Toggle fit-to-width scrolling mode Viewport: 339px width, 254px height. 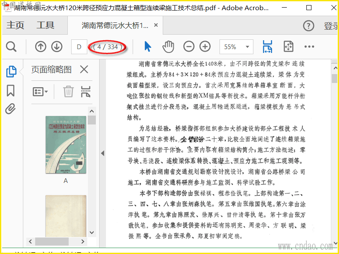tap(267, 47)
